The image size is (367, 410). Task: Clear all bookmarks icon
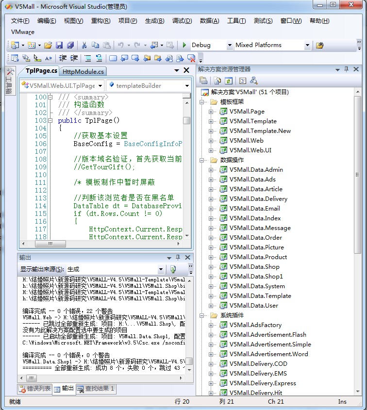pos(191,58)
